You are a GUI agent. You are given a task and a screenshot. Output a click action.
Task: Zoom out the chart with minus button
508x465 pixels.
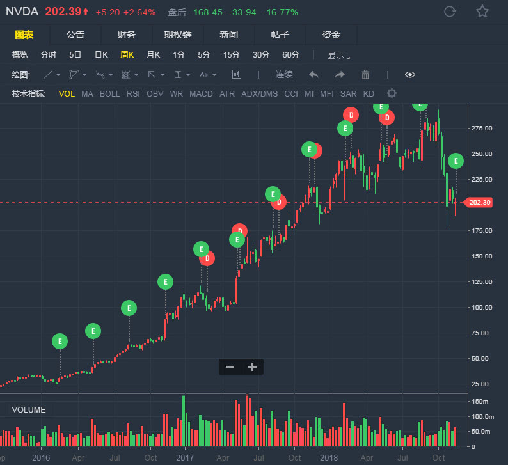[230, 367]
